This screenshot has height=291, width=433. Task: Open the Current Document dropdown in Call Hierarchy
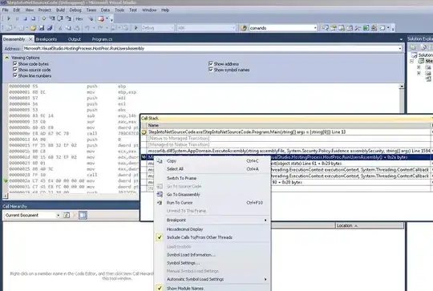58,215
